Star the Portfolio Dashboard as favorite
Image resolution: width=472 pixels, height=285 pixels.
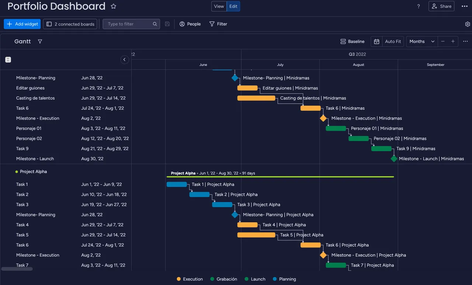(x=114, y=6)
